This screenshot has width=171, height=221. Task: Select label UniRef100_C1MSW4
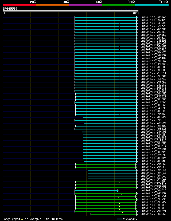click(x=153, y=182)
